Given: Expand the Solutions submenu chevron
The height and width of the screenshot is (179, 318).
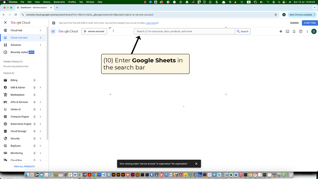Looking at the screenshot, I should click(40, 45).
